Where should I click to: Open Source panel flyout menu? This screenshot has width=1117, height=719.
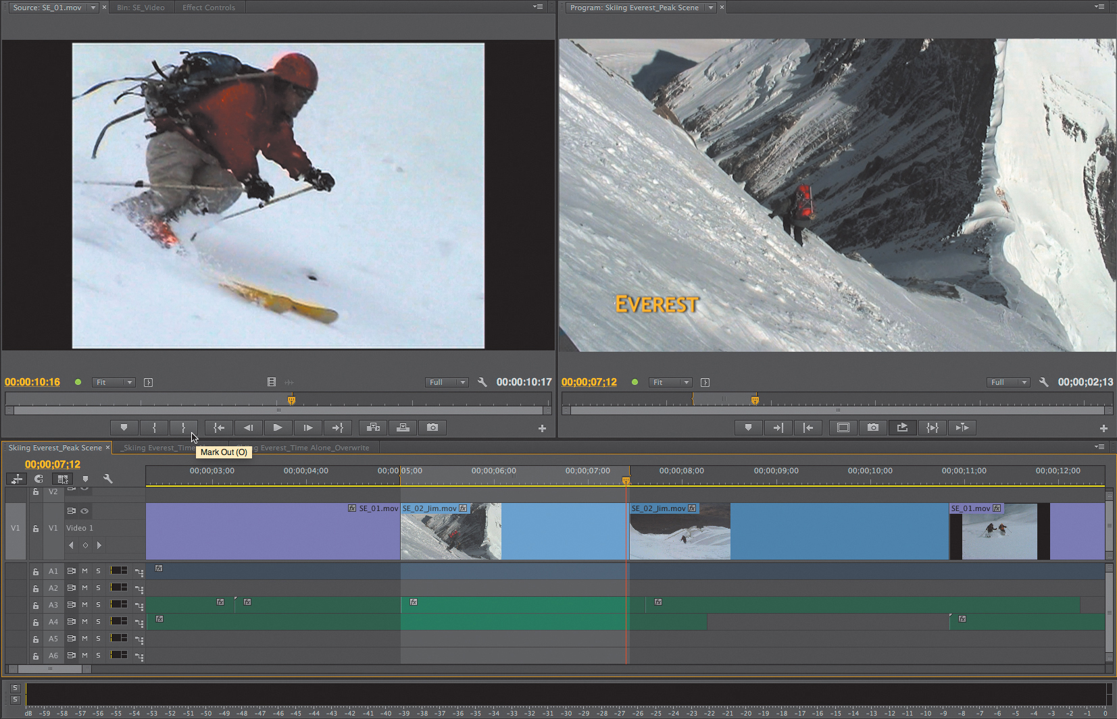[538, 7]
